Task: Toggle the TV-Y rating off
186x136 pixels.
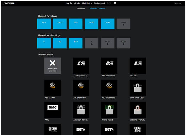Action: coord(44,24)
